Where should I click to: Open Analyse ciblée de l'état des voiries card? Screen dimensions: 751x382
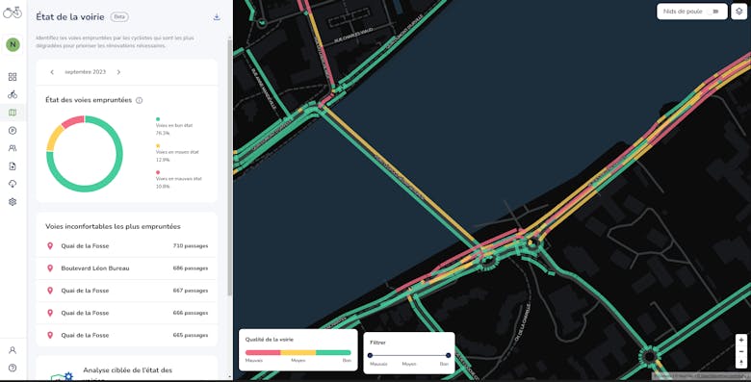coord(127,369)
